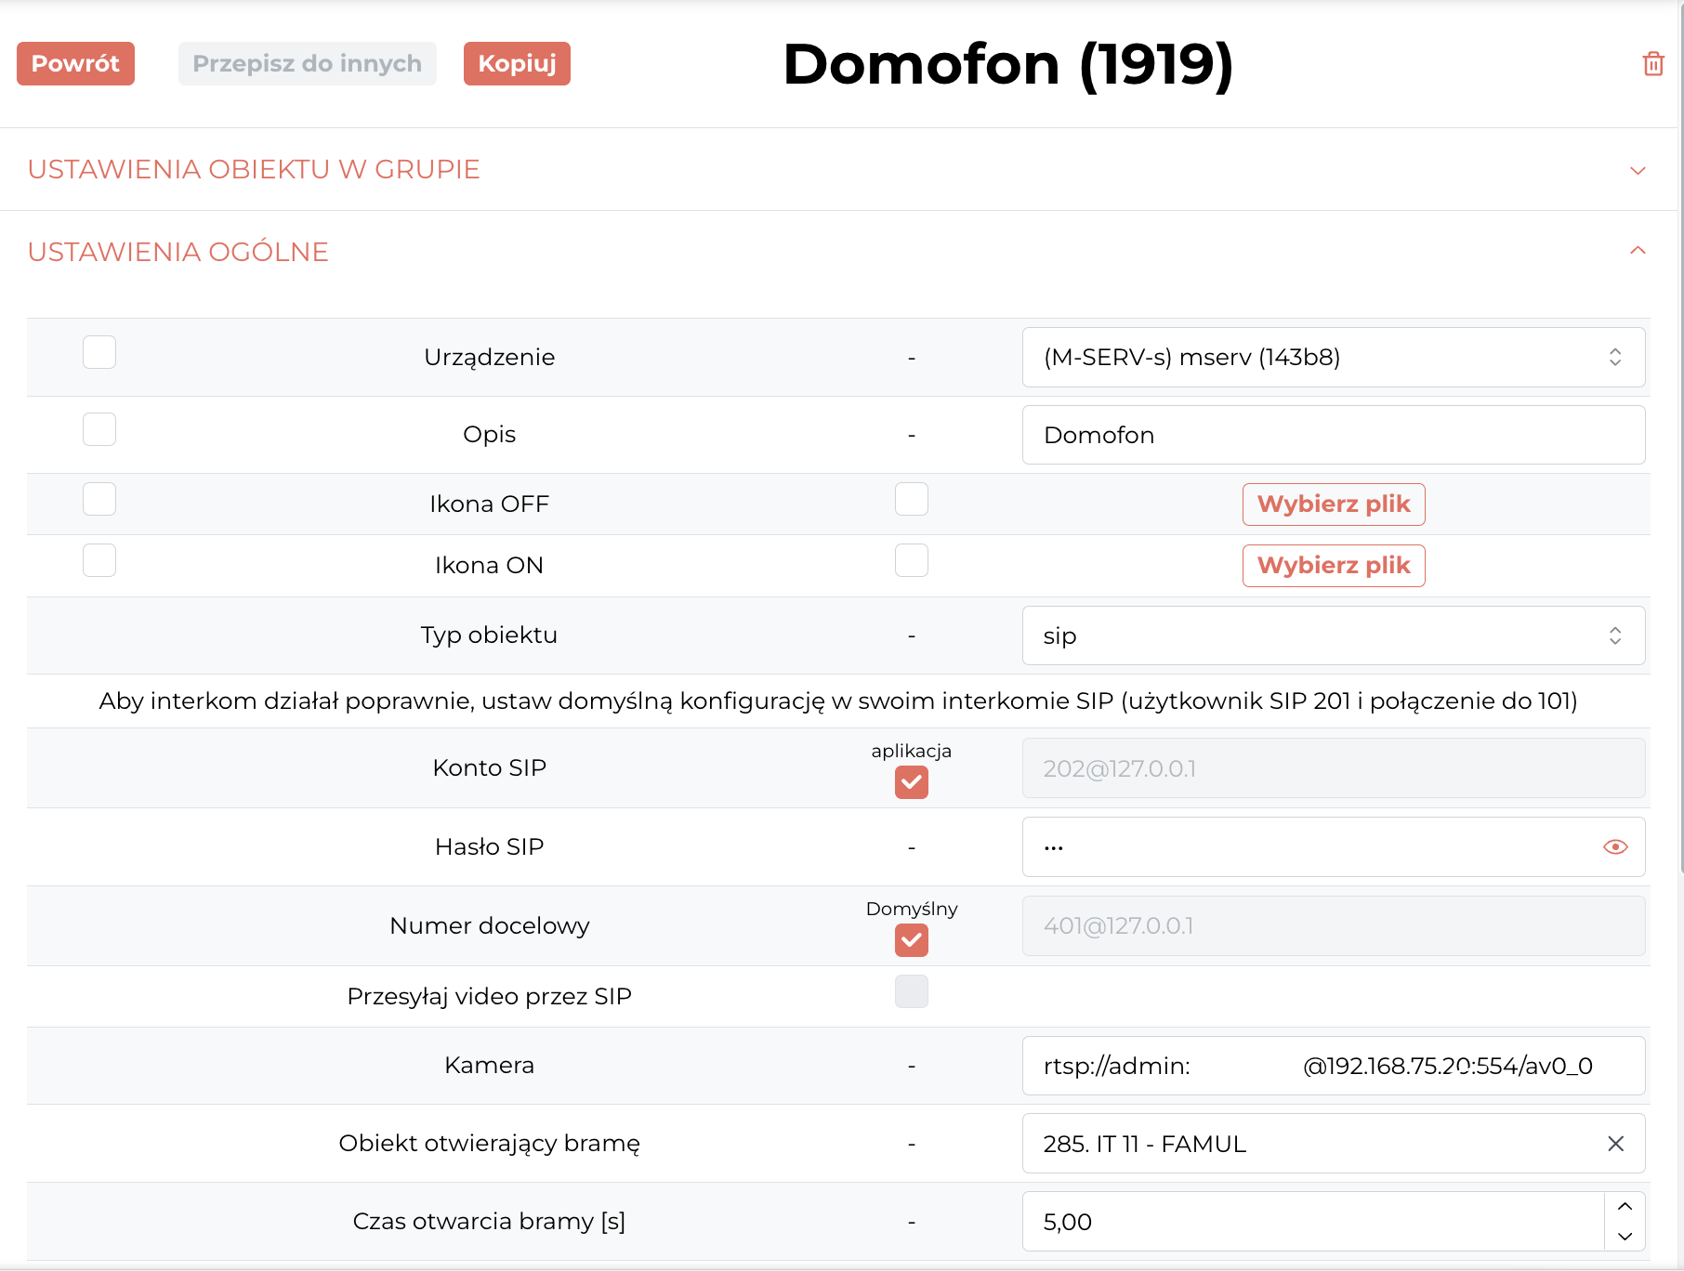
Task: Choose file for Ikona OFF
Action: [1334, 504]
